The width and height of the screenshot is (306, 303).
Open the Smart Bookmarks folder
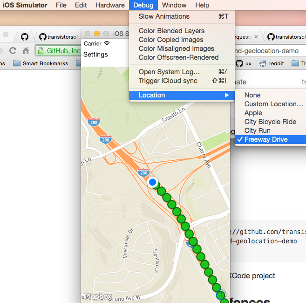point(41,63)
